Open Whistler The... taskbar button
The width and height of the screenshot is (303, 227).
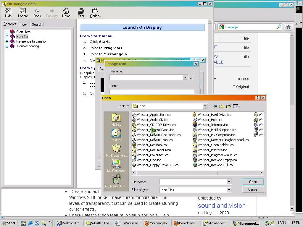pyautogui.click(x=99, y=223)
